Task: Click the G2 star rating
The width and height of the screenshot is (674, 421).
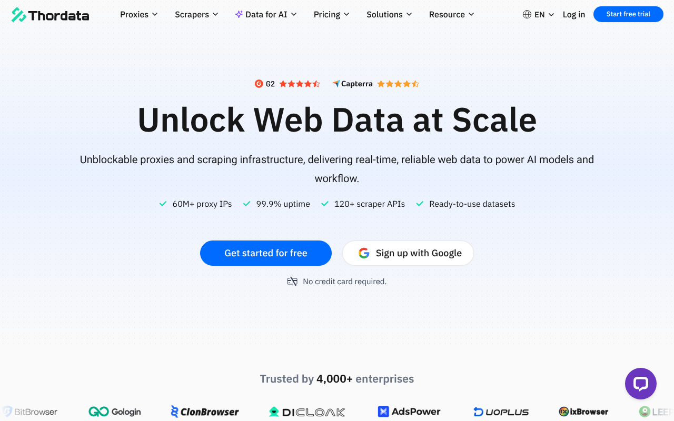Action: pos(299,84)
